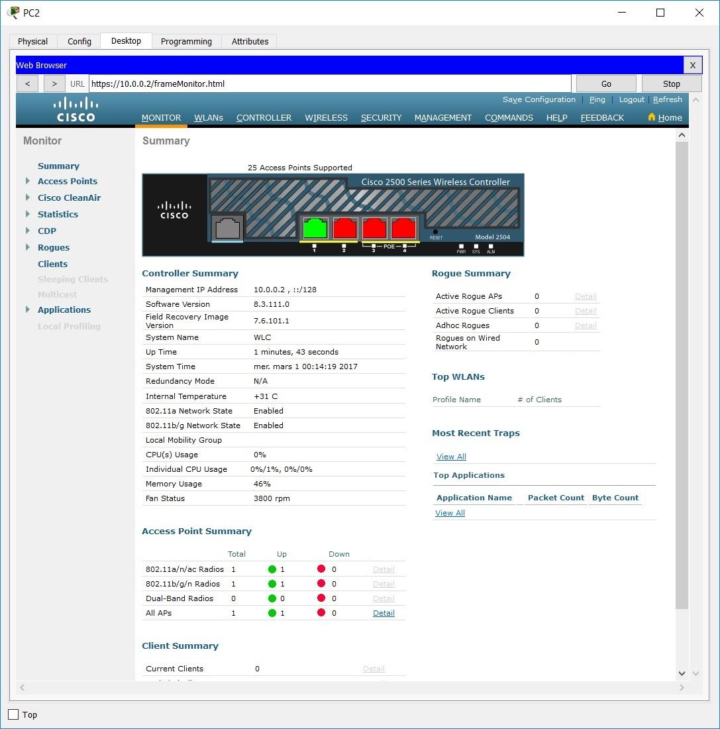Click inner scrollbar up arrow
This screenshot has width=720, height=729.
click(x=682, y=135)
